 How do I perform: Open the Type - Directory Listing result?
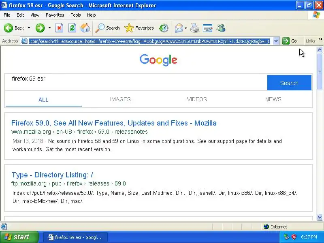52,175
